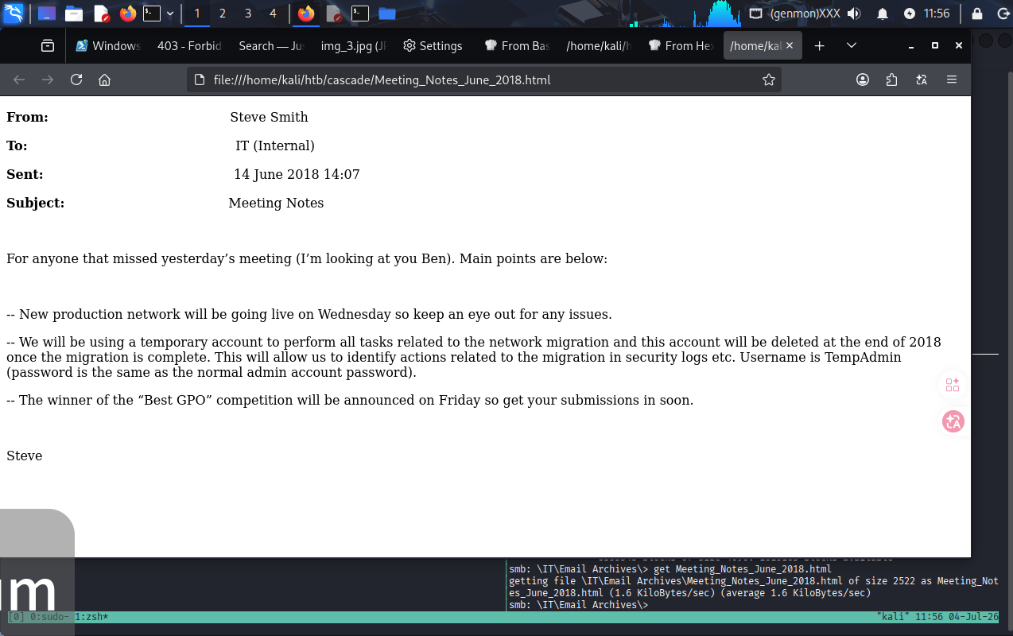Switch to the From Base tab
Viewport: 1013px width, 636px height.
[x=516, y=45]
